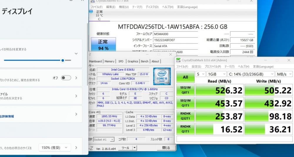Click the blue disk status orb for drive C:
The image size is (294, 157).
[91, 11]
